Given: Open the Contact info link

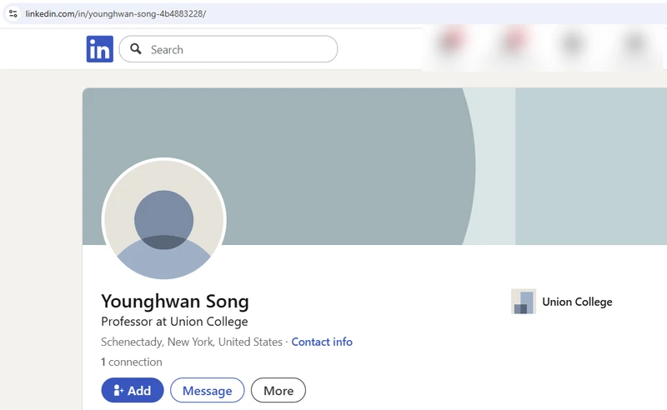Looking at the screenshot, I should (322, 342).
